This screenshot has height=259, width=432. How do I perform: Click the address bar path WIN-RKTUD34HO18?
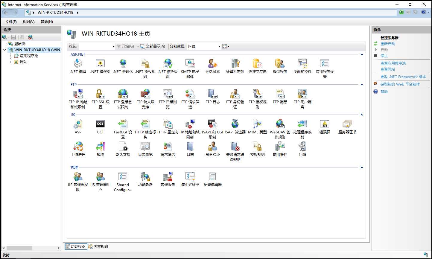[x=55, y=13]
